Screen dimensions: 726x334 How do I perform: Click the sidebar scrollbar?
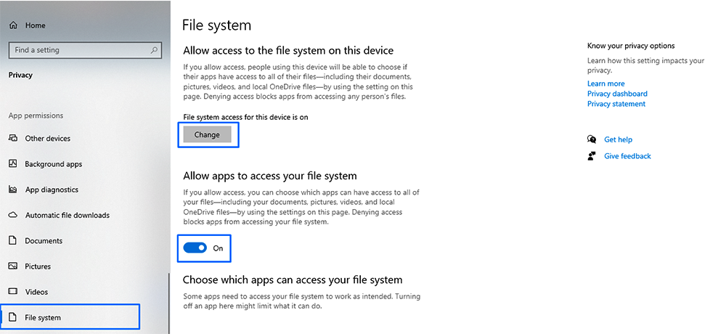coord(168,303)
